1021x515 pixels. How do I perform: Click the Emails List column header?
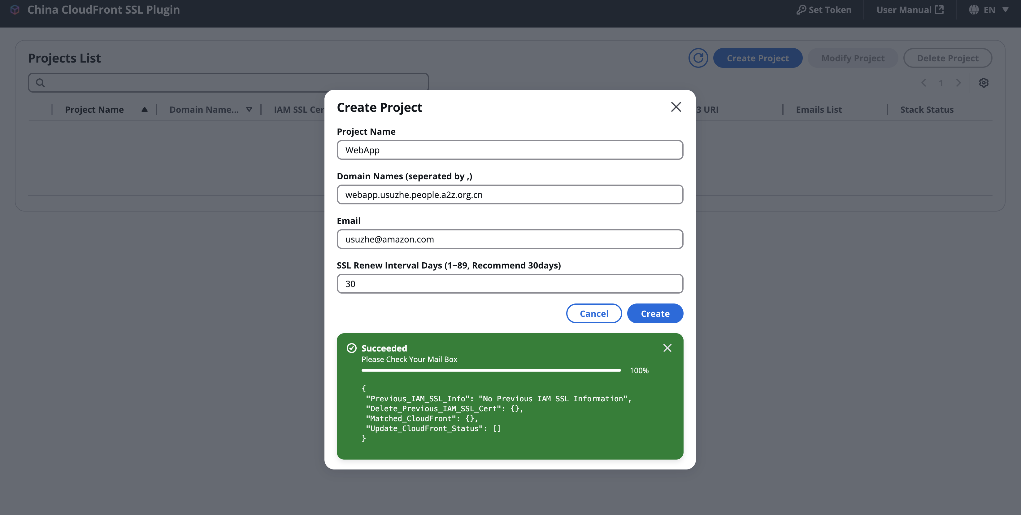coord(819,110)
